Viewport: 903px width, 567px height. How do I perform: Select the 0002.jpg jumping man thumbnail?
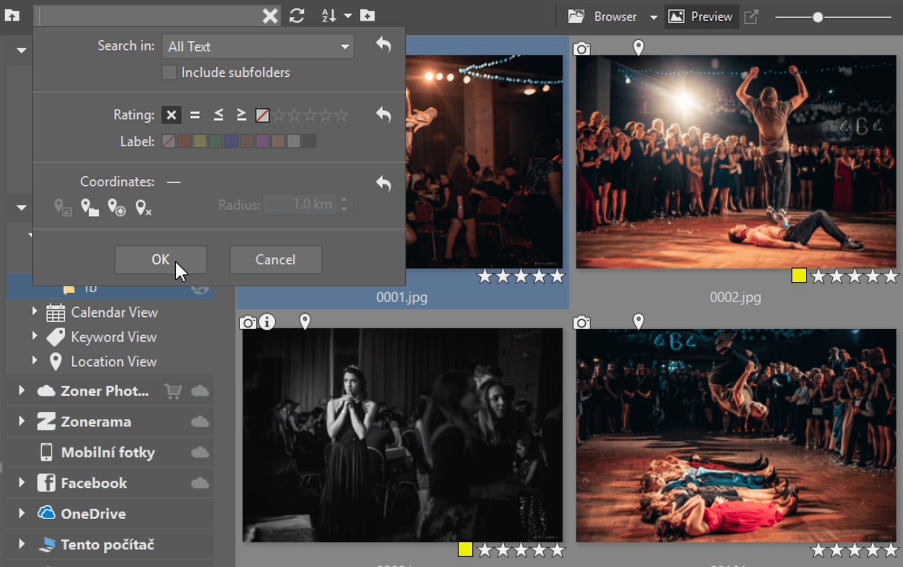[736, 162]
